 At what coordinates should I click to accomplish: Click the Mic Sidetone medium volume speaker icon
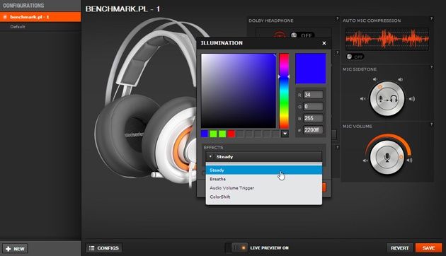pos(400,79)
